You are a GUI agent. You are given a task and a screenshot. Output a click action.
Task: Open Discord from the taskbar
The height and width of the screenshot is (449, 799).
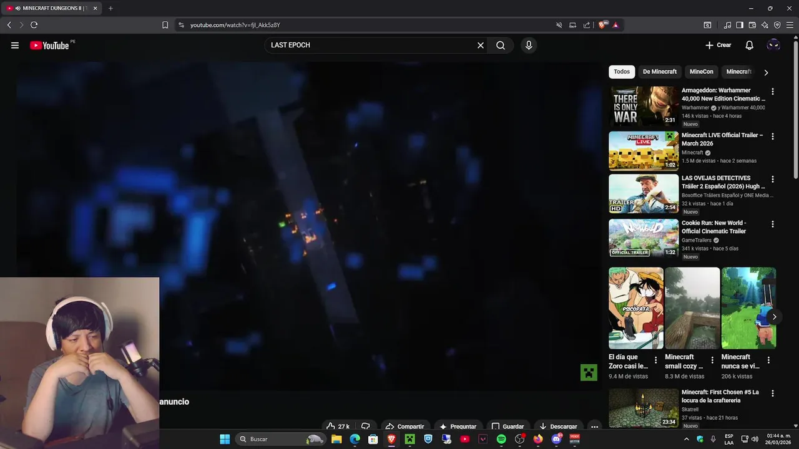click(557, 439)
